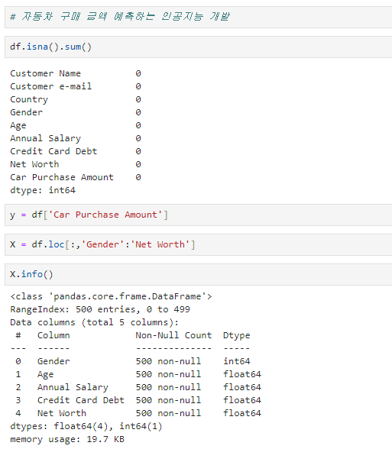The image size is (392, 449).
Task: Click the X = df.loc code cell
Action: (x=199, y=244)
